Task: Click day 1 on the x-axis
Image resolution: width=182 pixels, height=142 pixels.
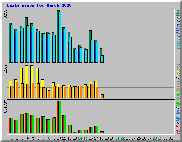Action: (x=12, y=138)
